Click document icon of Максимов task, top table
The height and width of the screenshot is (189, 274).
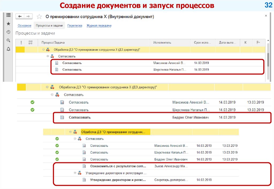point(57,63)
